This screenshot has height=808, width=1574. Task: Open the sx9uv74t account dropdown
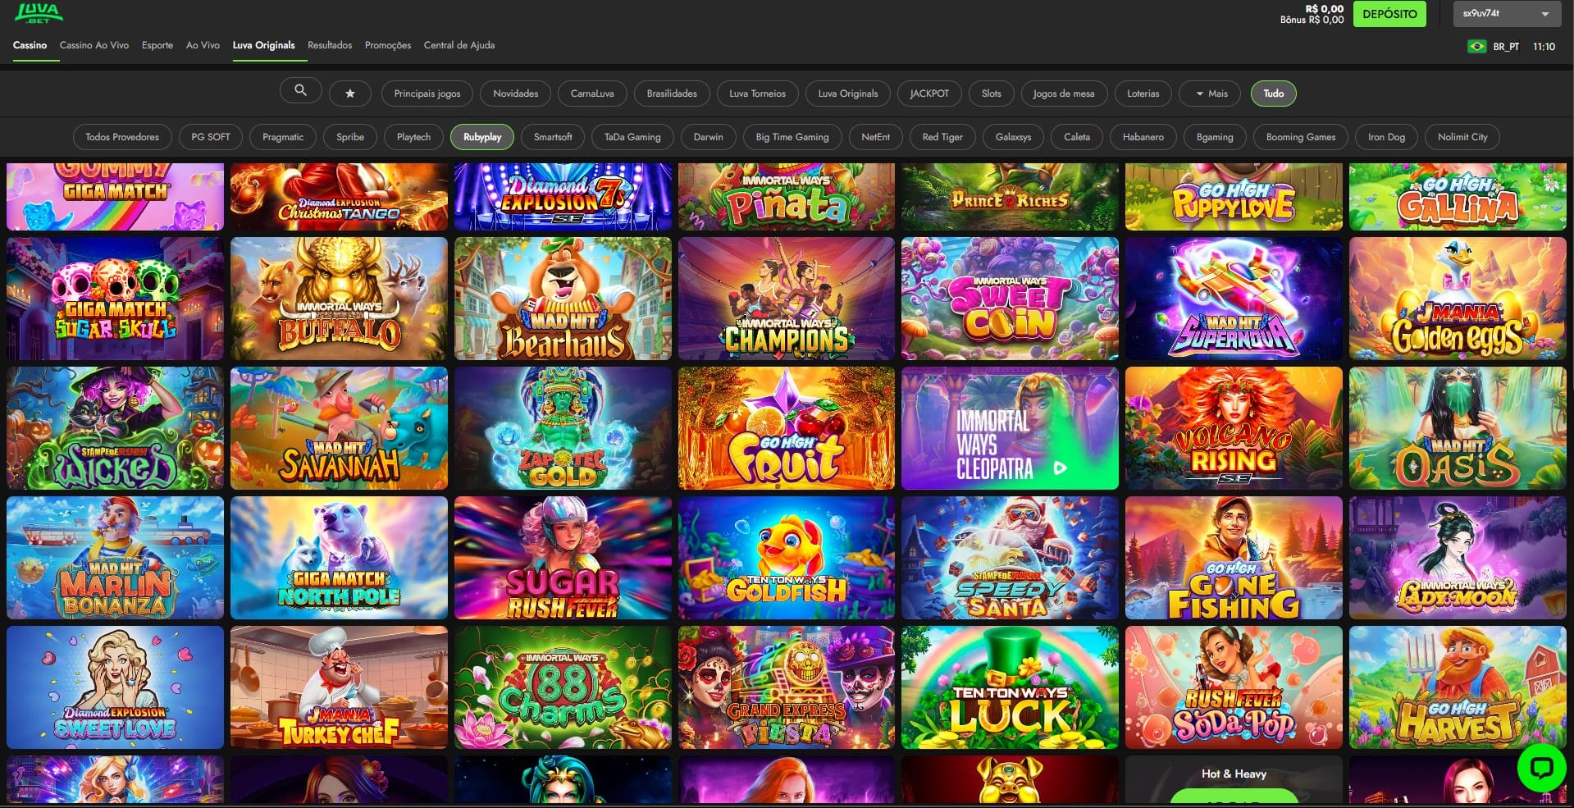1506,14
